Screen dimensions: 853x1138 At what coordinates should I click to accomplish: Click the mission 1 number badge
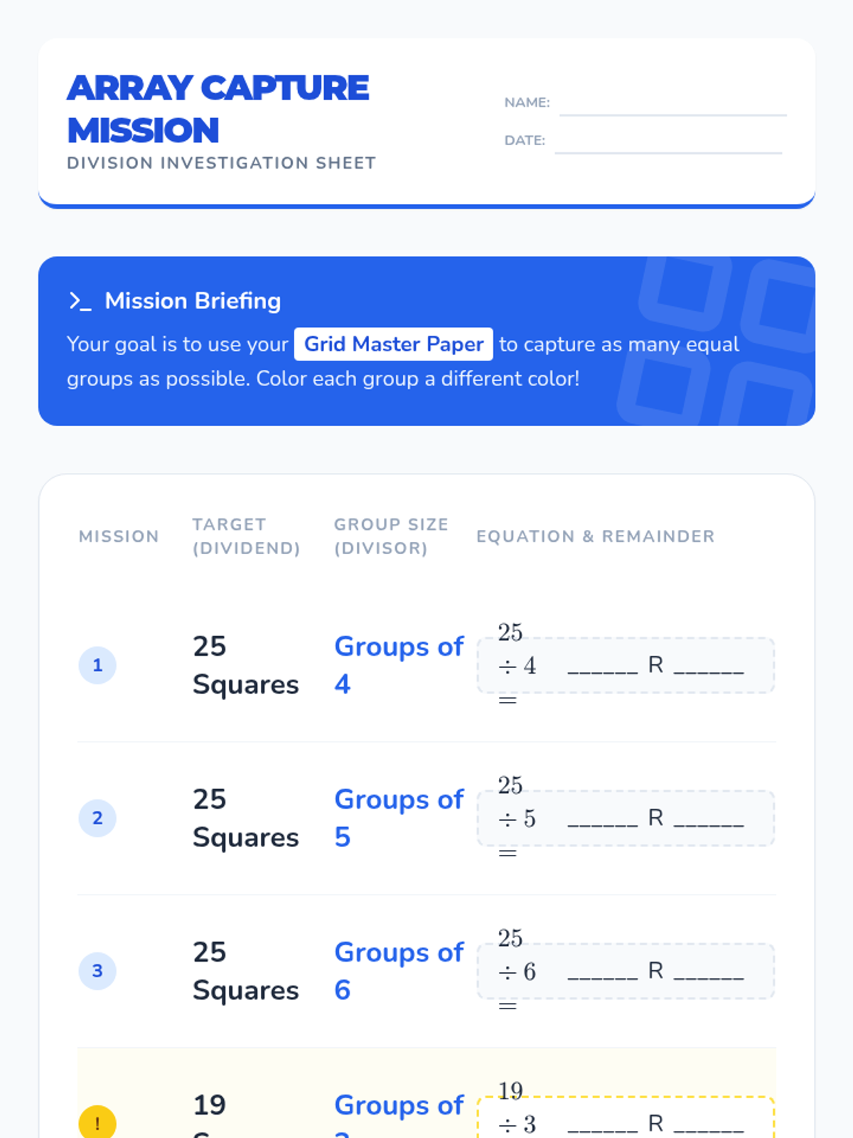(97, 665)
